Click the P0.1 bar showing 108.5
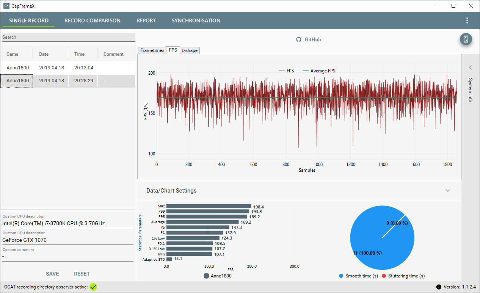Viewport: 480px width, 293px height. (x=190, y=243)
